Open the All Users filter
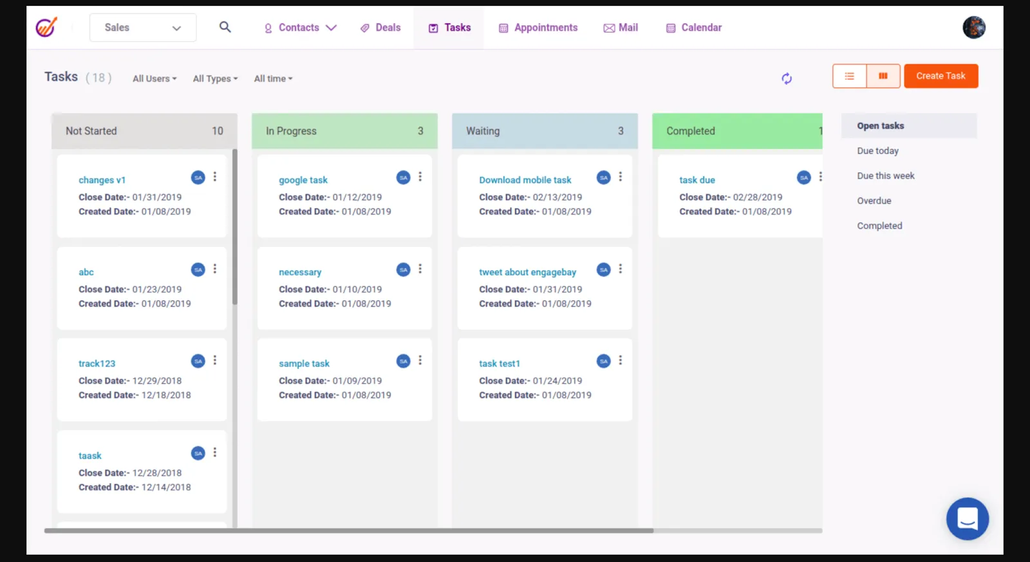This screenshot has width=1030, height=562. (154, 78)
